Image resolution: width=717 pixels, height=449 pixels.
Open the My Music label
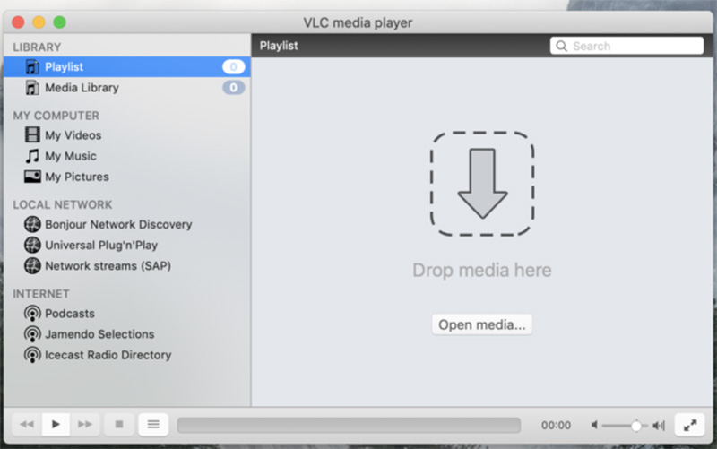click(x=71, y=156)
